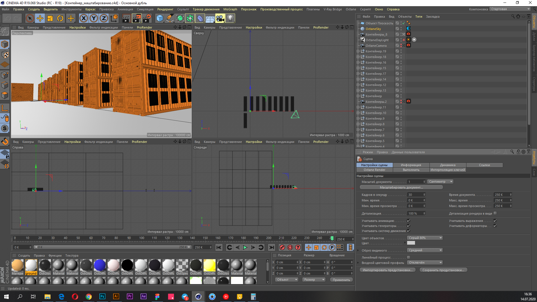537x302 pixels.
Task: Open the MoGraph menu
Action: click(x=230, y=9)
